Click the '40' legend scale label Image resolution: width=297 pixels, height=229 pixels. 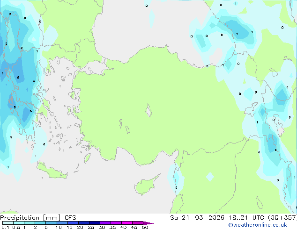123,227
